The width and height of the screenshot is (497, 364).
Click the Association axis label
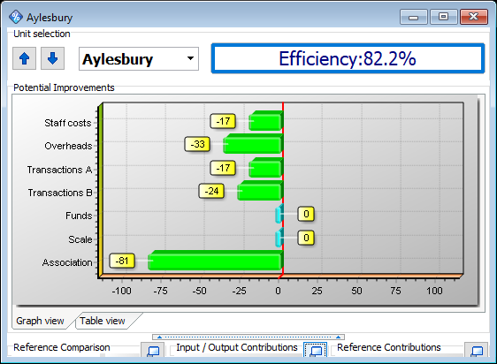click(67, 262)
